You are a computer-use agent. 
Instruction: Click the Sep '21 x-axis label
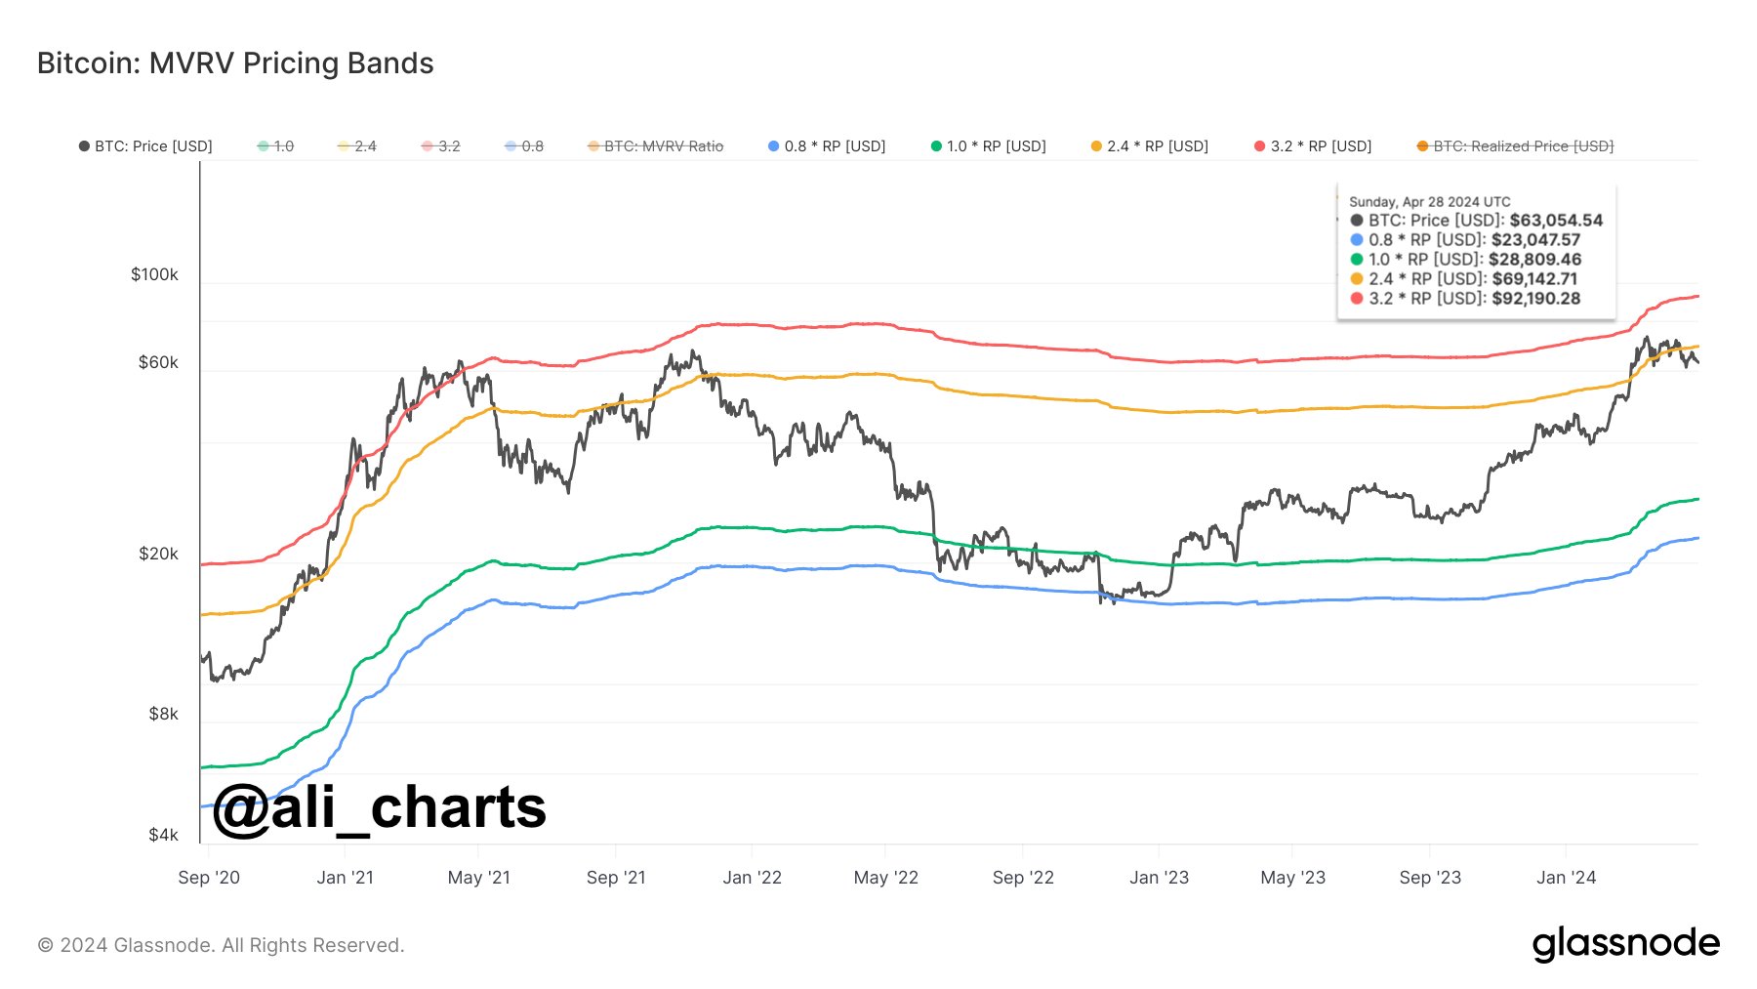point(616,878)
